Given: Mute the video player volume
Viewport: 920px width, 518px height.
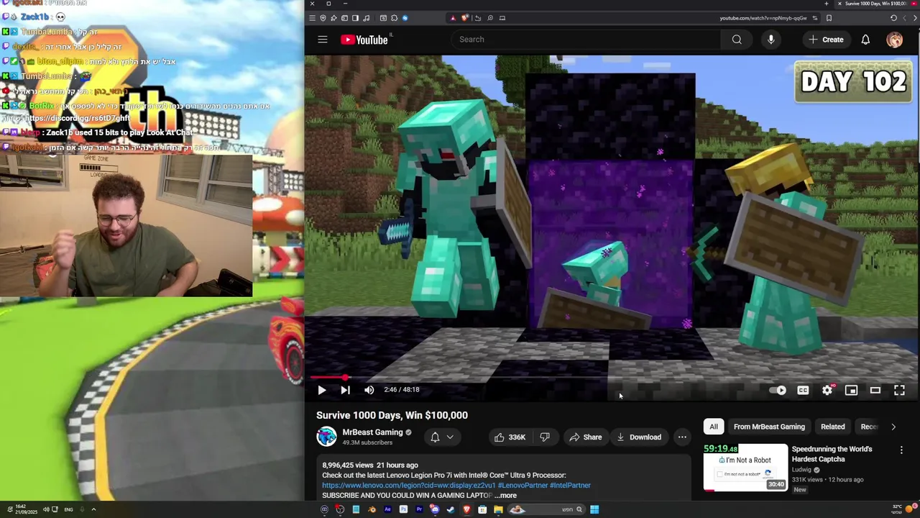Looking at the screenshot, I should (x=369, y=390).
